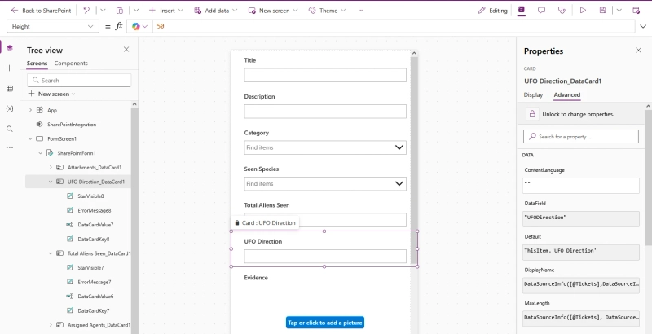Open the Seen Species Find items dropdown
Screen dimensions: 652x334
[325, 183]
